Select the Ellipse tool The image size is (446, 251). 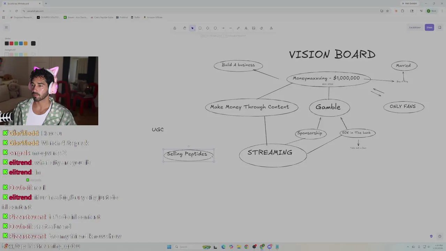[x=215, y=28]
